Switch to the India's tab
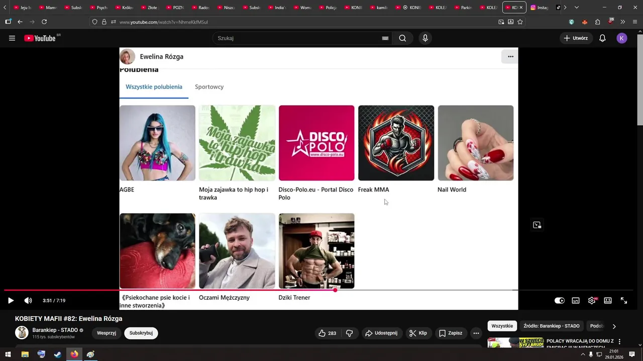 [277, 8]
